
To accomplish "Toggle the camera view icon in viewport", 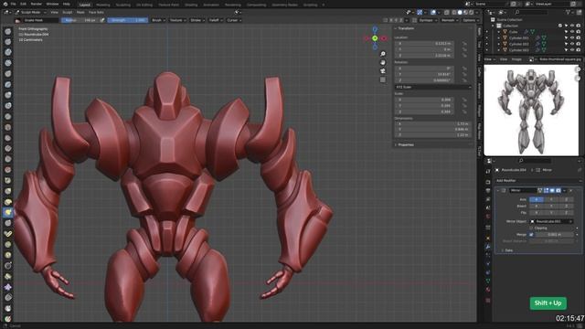I will [383, 71].
